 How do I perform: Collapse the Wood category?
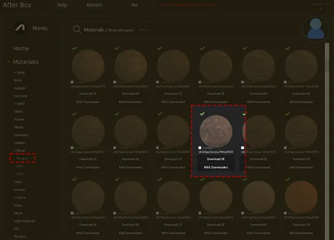click(20, 151)
